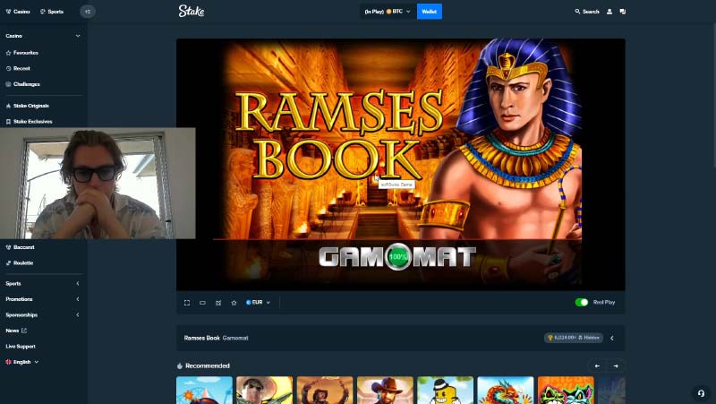
Task: Open Search in the header
Action: click(x=587, y=12)
